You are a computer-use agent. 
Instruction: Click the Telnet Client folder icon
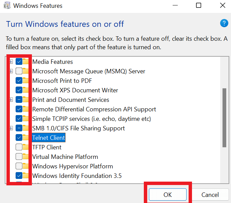26,138
